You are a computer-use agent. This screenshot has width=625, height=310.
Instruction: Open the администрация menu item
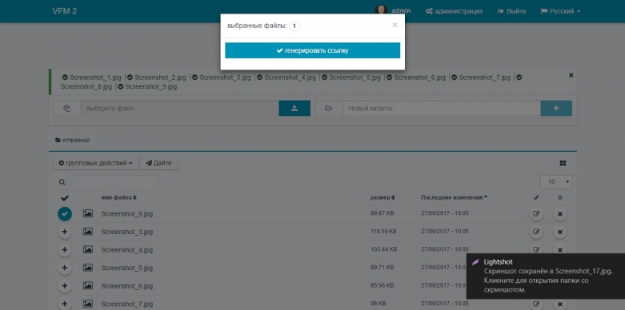tap(454, 11)
